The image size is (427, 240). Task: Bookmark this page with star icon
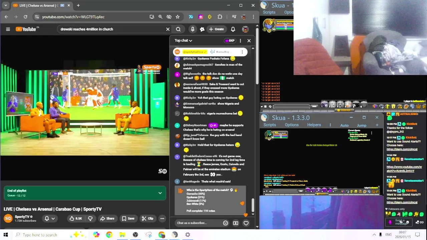click(177, 17)
